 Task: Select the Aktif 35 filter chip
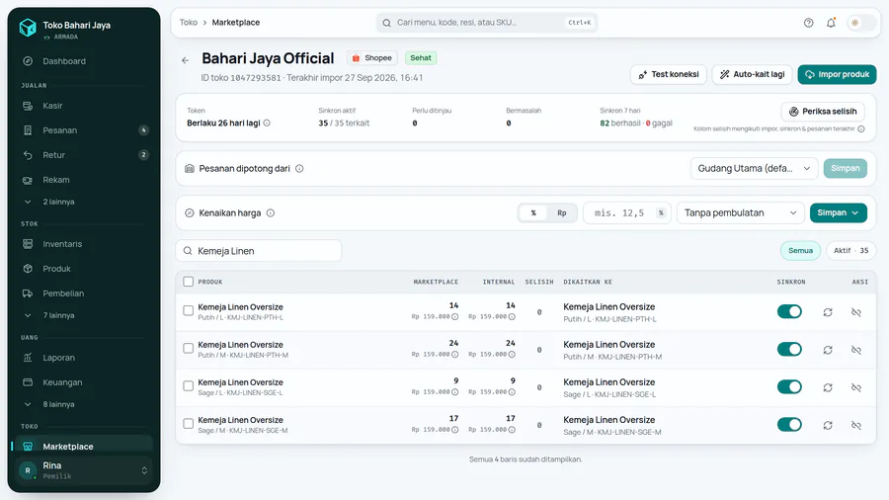click(x=851, y=251)
